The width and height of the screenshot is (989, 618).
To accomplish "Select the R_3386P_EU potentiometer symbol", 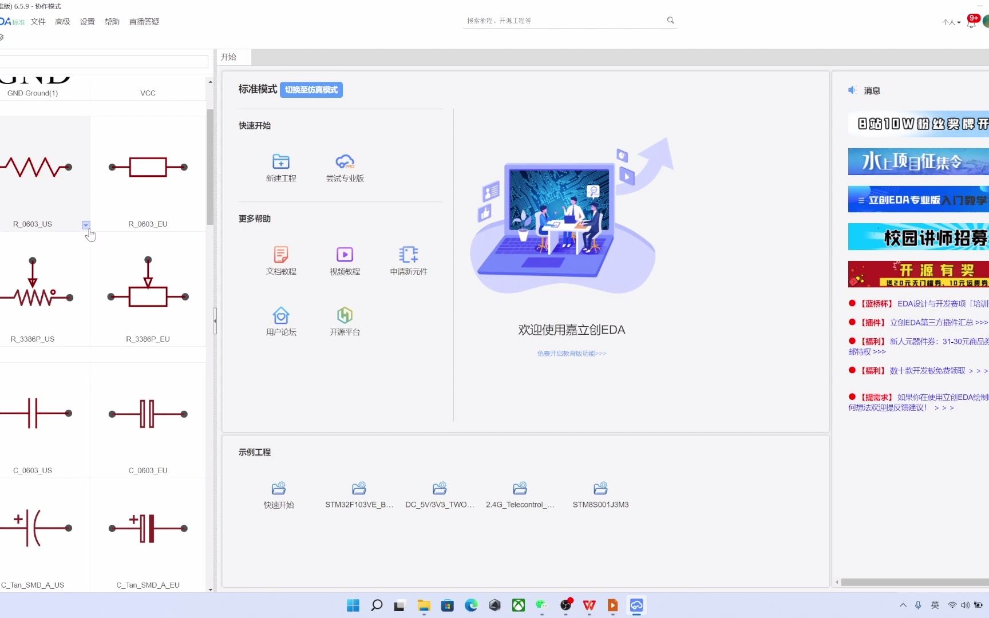I will pyautogui.click(x=148, y=289).
